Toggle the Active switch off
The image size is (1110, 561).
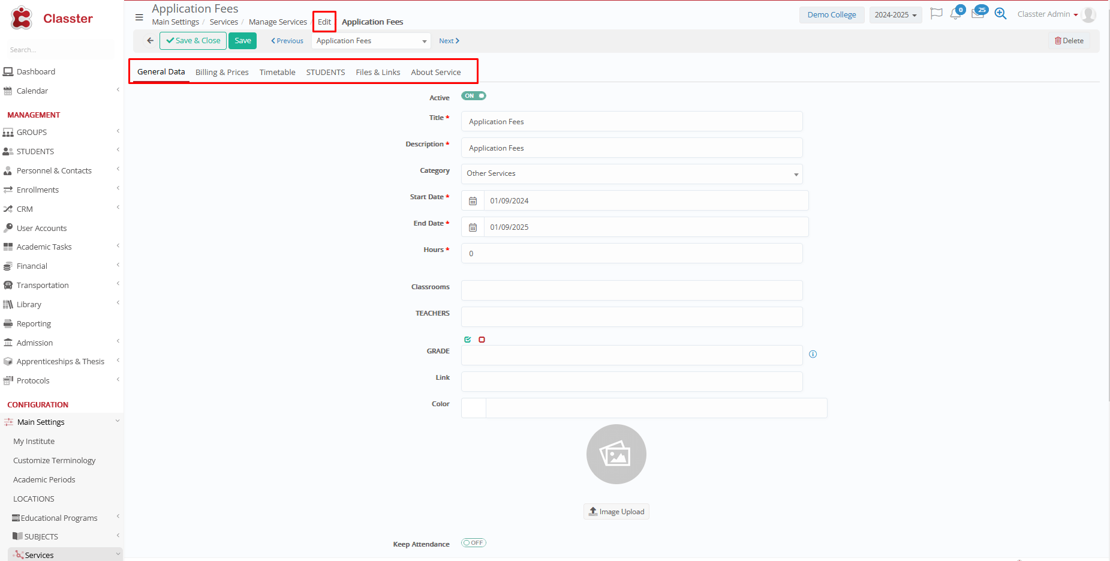(473, 96)
